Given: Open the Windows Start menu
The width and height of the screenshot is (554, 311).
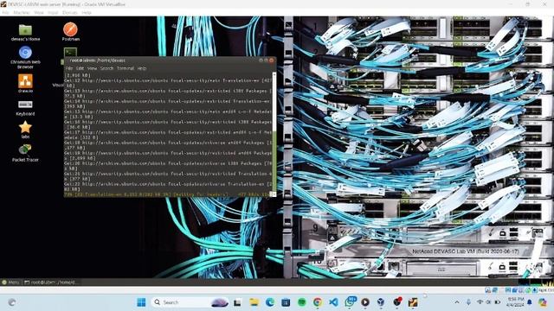Looking at the screenshot, I should (x=141, y=302).
